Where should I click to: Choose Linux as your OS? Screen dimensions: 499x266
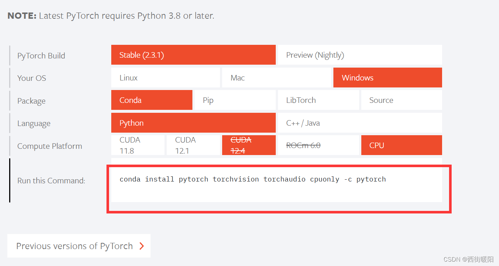(166, 78)
